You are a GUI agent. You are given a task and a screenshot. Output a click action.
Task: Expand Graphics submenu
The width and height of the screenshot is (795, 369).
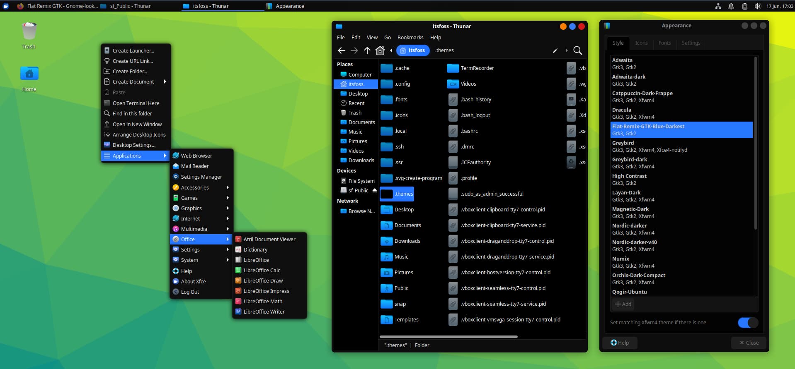pos(201,208)
